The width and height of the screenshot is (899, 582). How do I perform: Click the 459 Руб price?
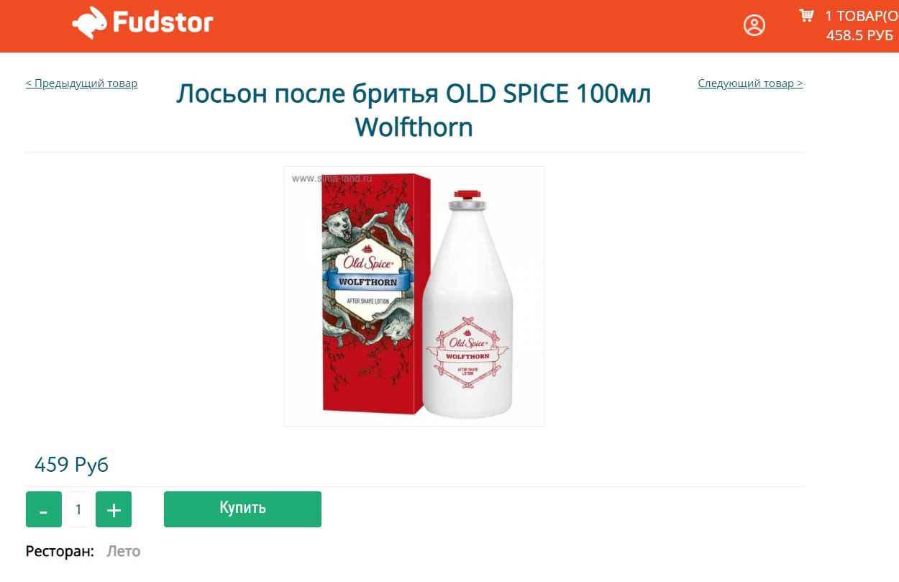[x=71, y=465]
